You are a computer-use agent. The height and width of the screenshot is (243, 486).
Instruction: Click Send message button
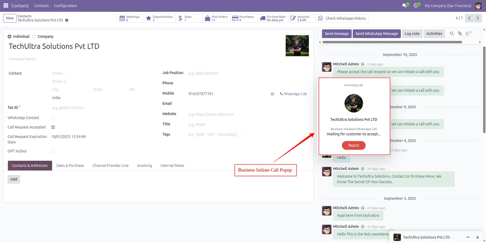point(336,33)
